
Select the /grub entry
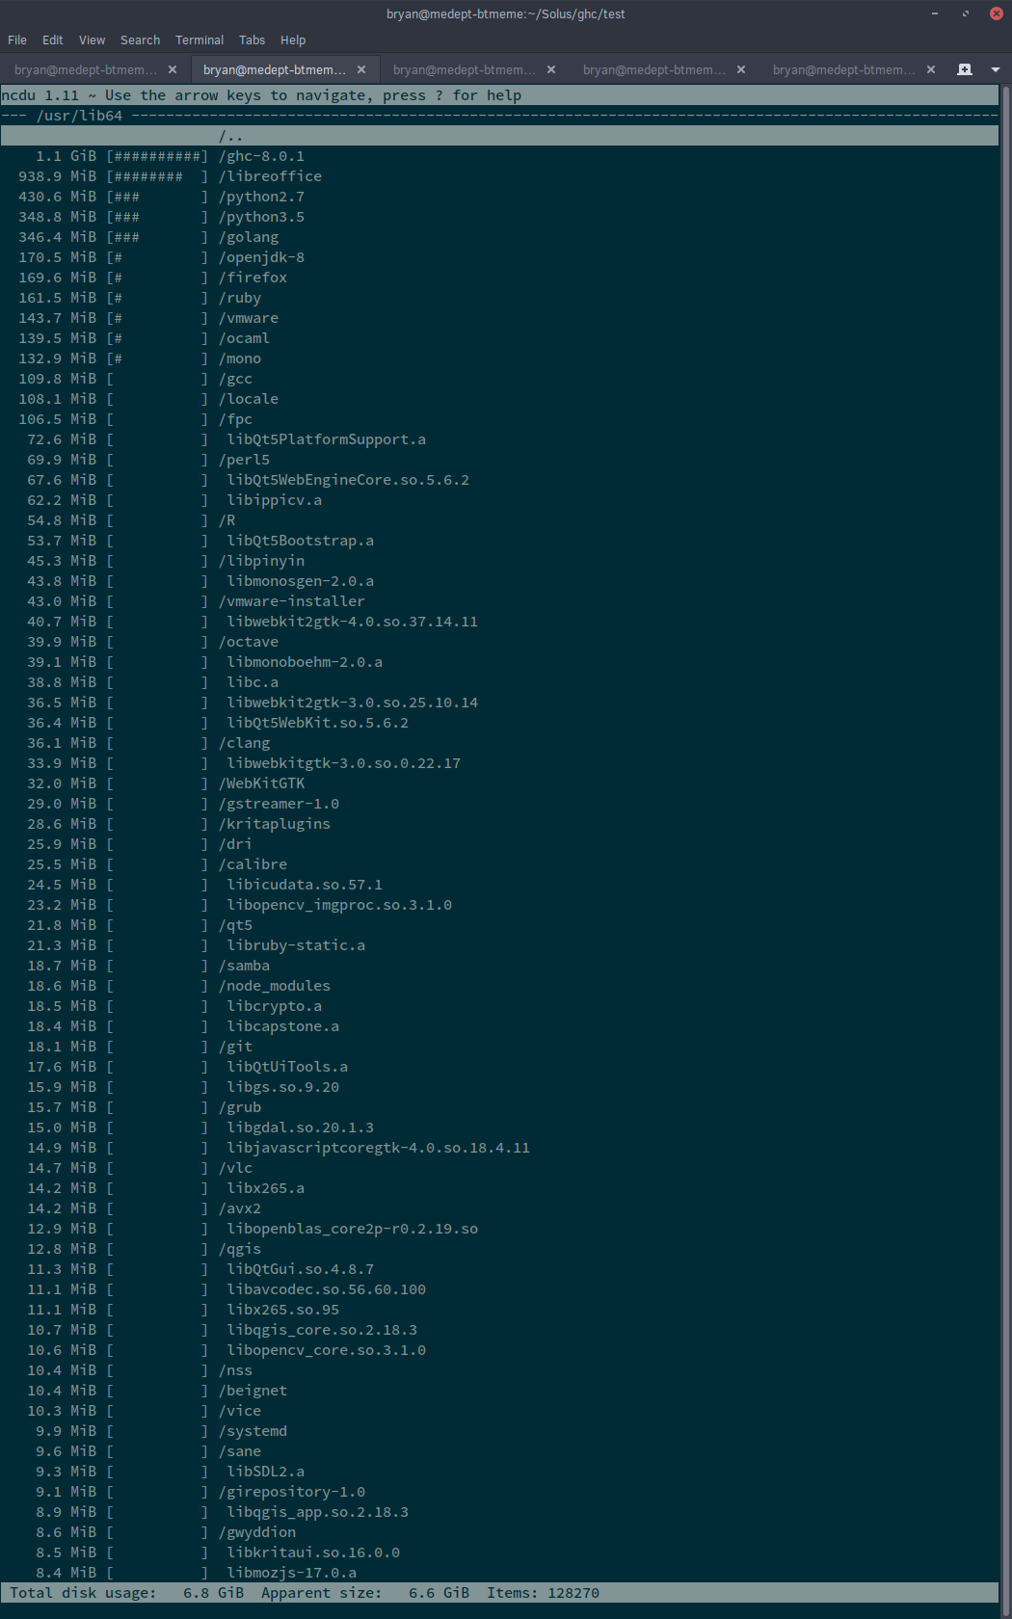499,1107
